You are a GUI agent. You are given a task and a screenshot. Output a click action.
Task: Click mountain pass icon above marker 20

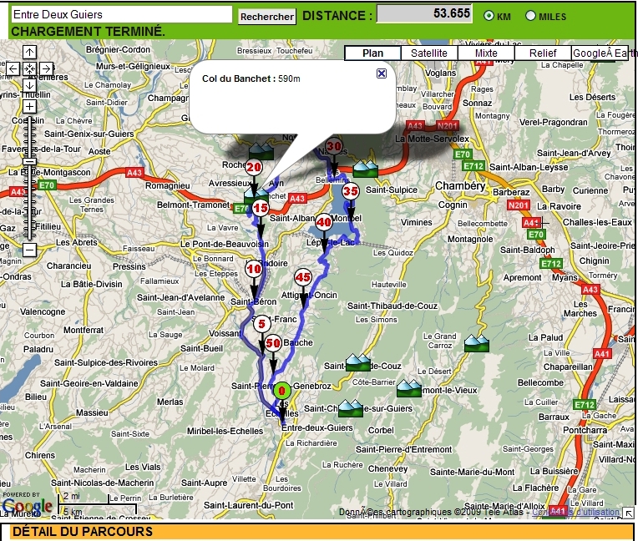(x=261, y=151)
